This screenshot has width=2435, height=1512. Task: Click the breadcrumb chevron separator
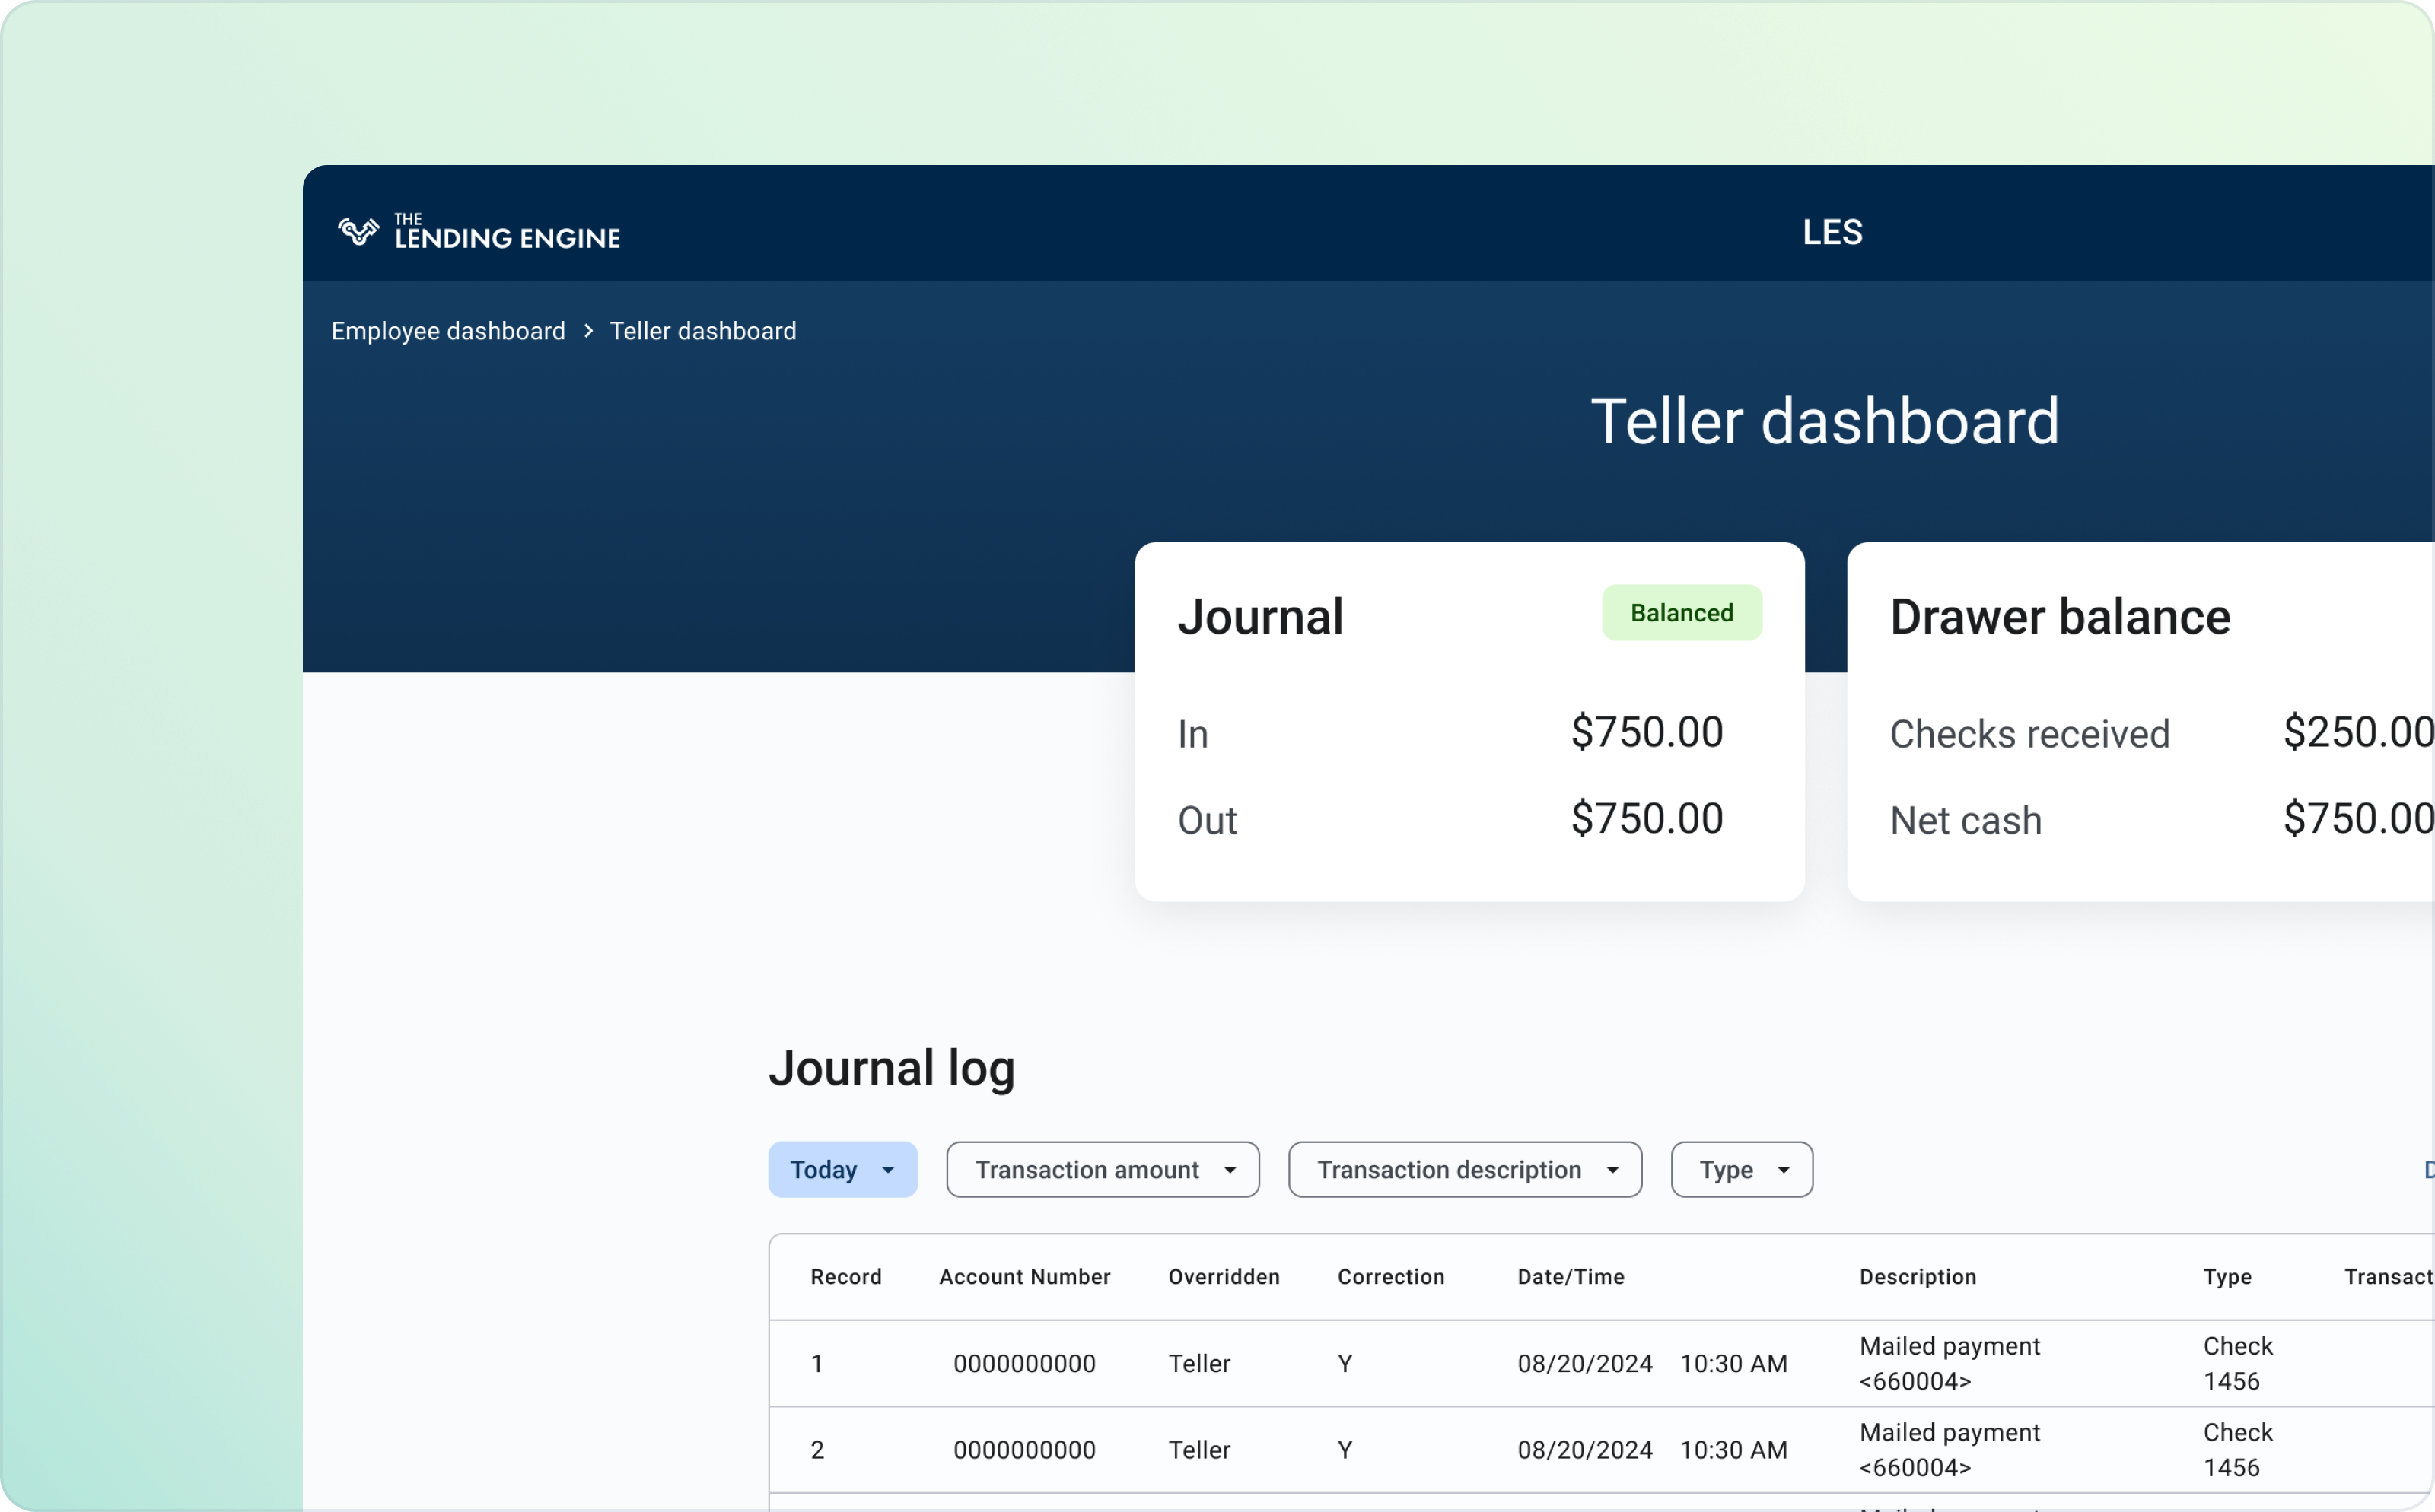[587, 331]
